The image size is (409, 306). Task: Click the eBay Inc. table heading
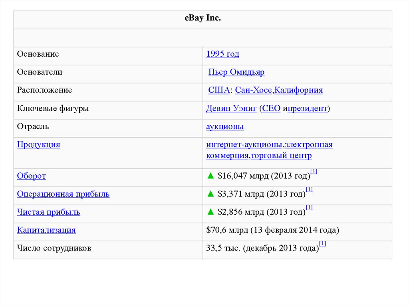pos(203,18)
